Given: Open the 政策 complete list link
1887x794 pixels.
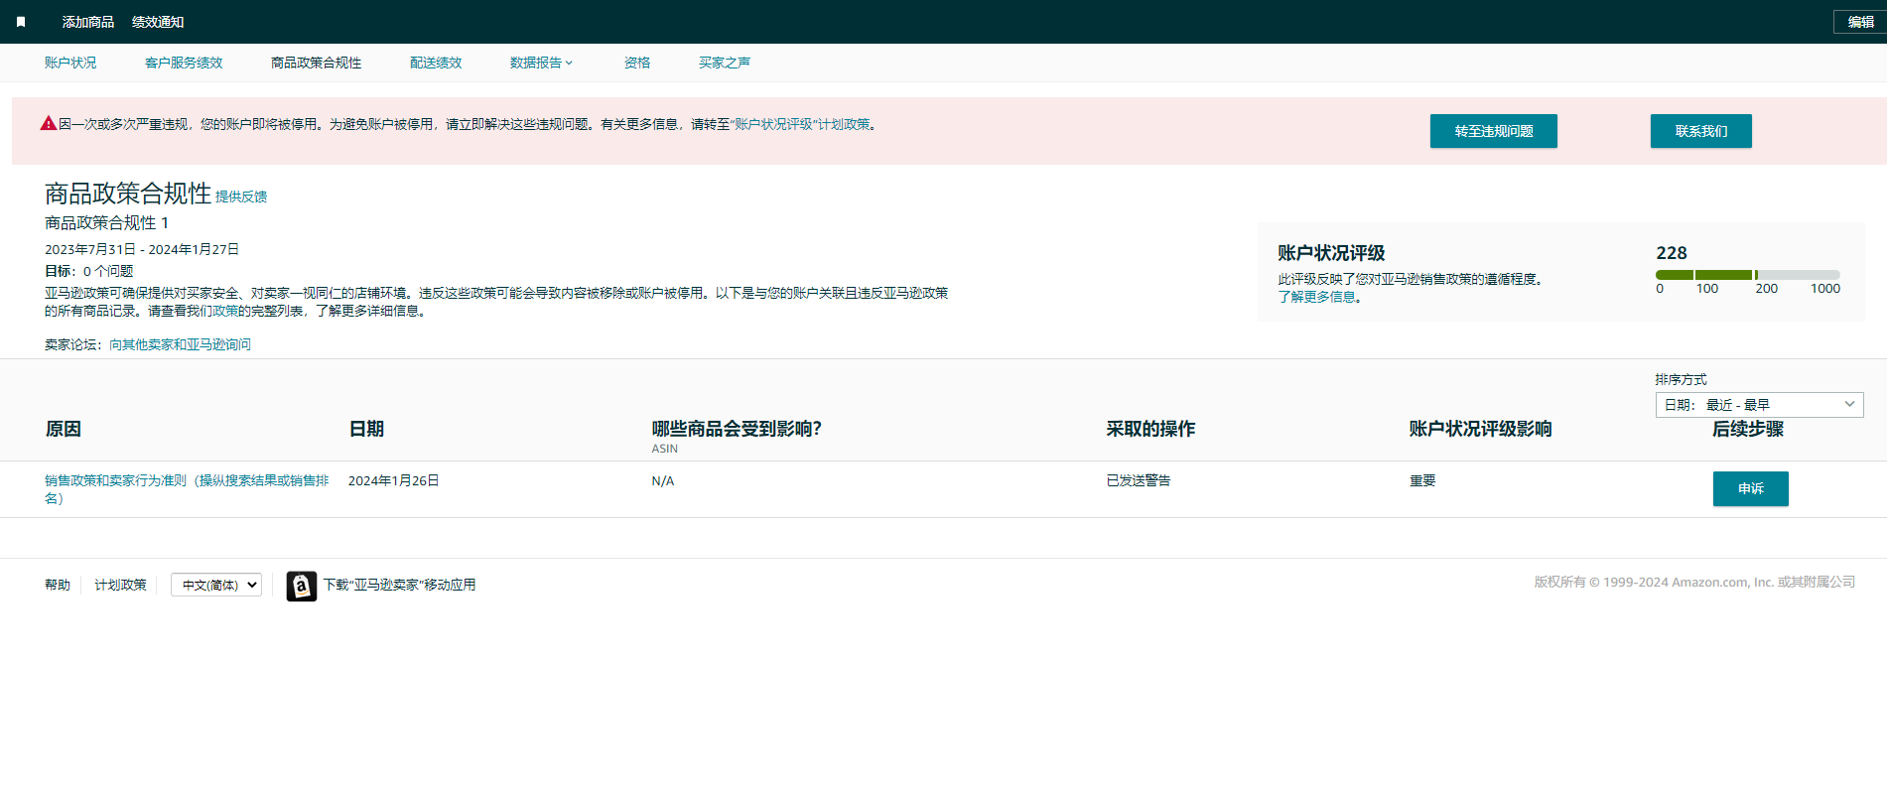Looking at the screenshot, I should point(225,311).
